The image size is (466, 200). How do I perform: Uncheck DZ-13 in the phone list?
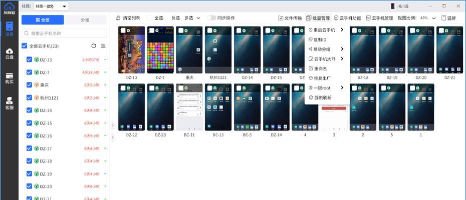pos(29,59)
